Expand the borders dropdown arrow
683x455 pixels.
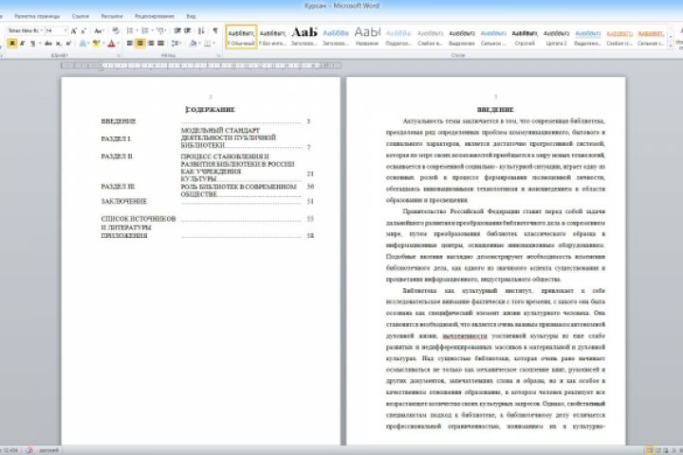214,43
